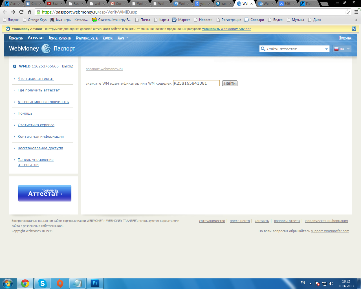Open the Кошелек menu item
Viewport: 361px width, 289px height.
pos(16,38)
